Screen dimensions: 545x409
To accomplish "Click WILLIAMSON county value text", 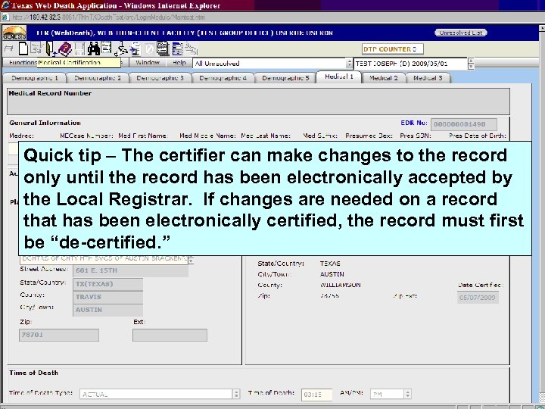I will [x=341, y=285].
